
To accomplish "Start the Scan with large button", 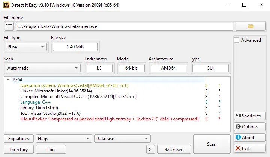I will point(212,144).
